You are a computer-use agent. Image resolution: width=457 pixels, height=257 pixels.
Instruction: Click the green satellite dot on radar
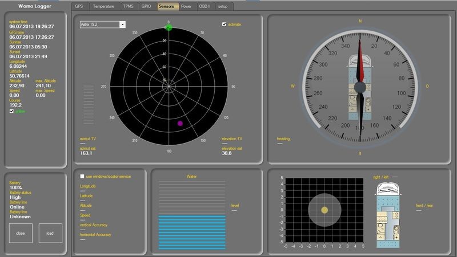[x=169, y=27]
